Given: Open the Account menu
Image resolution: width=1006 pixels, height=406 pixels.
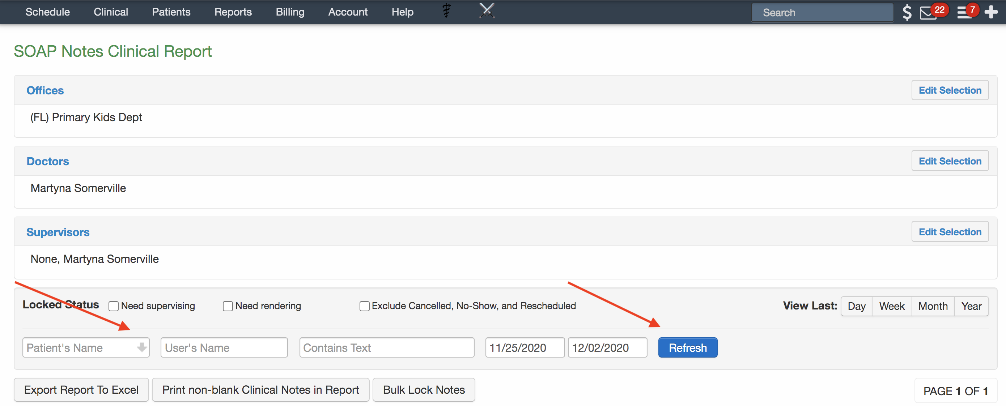Looking at the screenshot, I should pos(348,12).
